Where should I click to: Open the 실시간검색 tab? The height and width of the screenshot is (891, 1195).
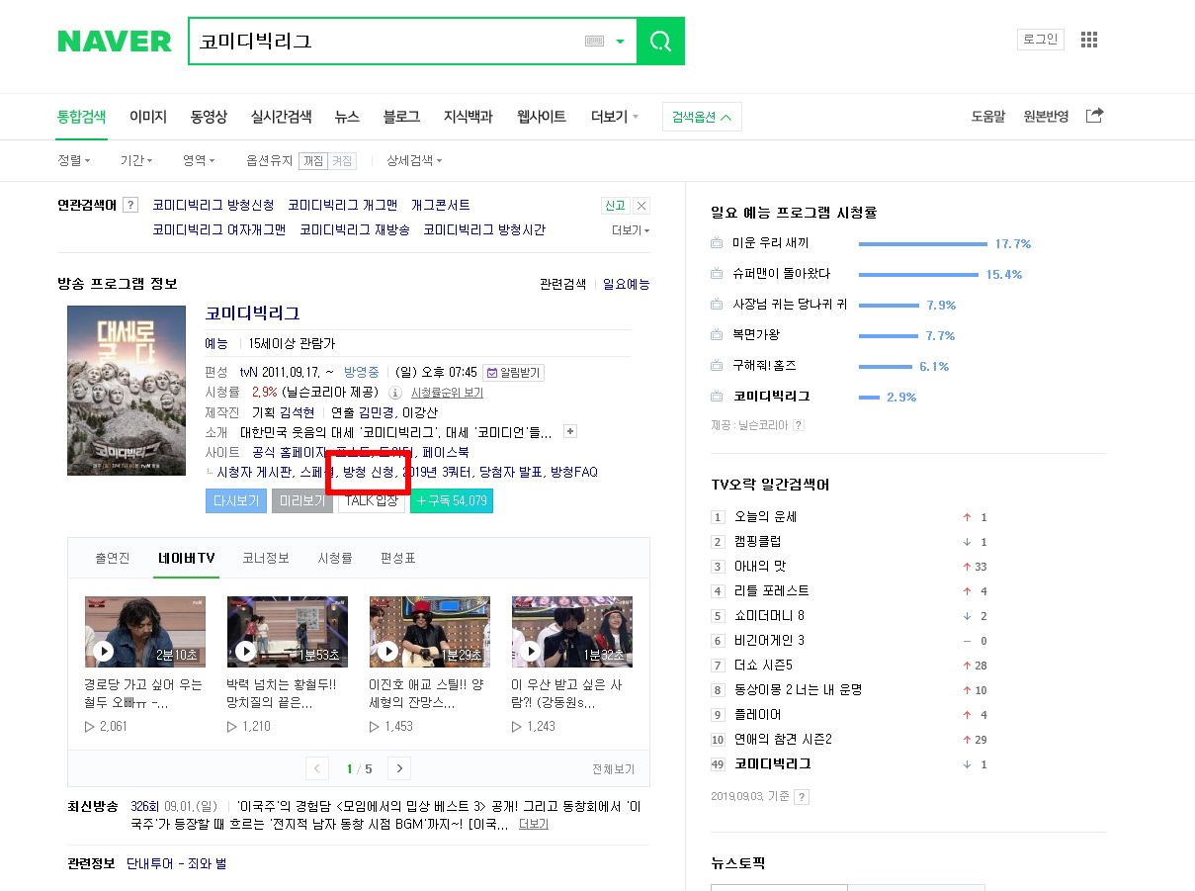(x=281, y=117)
